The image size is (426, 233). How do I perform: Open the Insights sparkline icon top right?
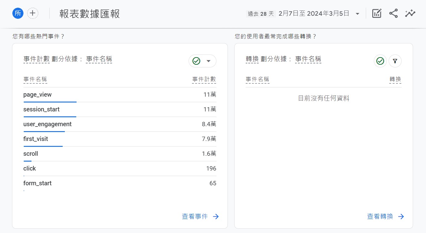pyautogui.click(x=410, y=13)
